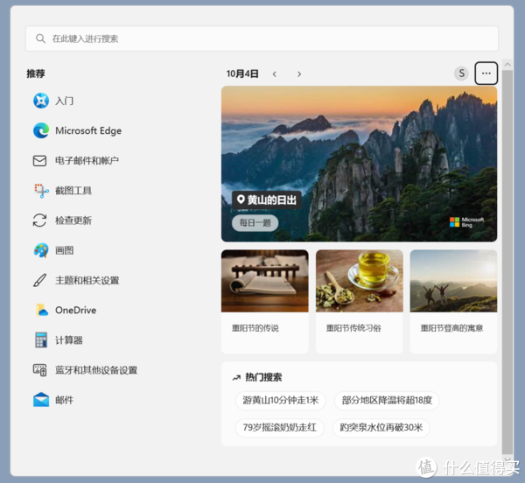Open the 重阳节传统习俗 tea thumbnail card

[360, 301]
